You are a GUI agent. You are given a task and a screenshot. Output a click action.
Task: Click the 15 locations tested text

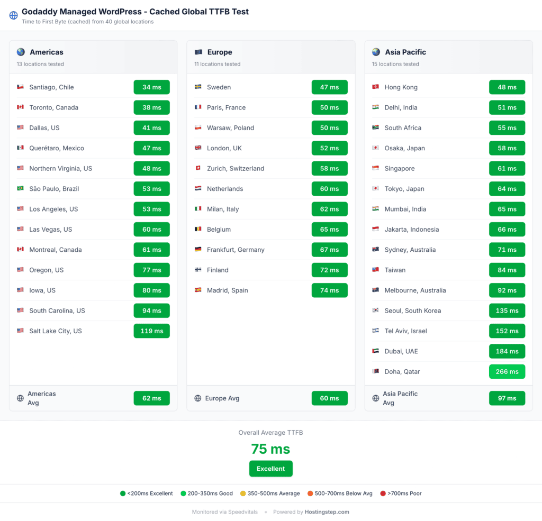(395, 64)
